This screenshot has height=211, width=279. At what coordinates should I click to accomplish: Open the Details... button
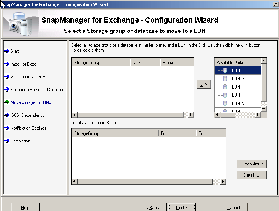(x=252, y=175)
